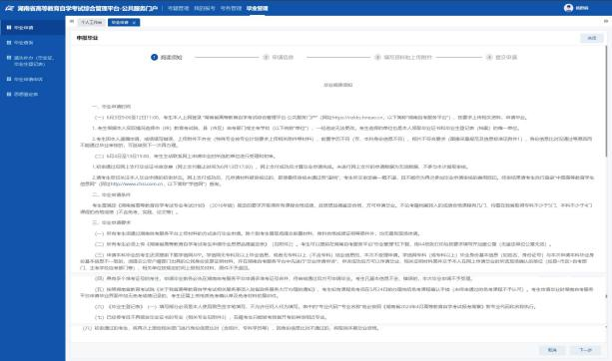This screenshot has width=612, height=361.
Task: Click step 4 提交申请 in progress stepper
Action: point(502,57)
